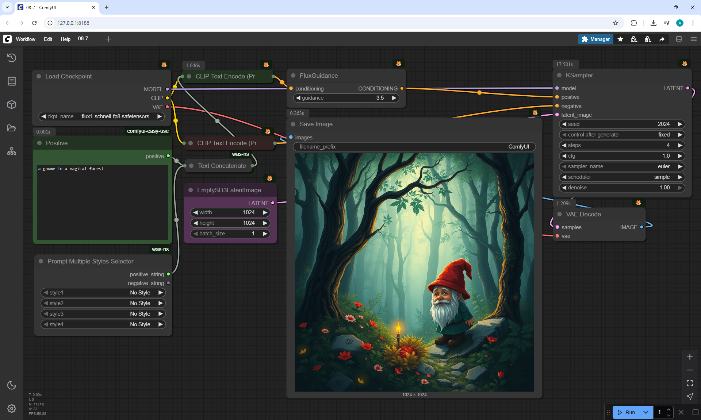Click the Run button

tap(627, 412)
